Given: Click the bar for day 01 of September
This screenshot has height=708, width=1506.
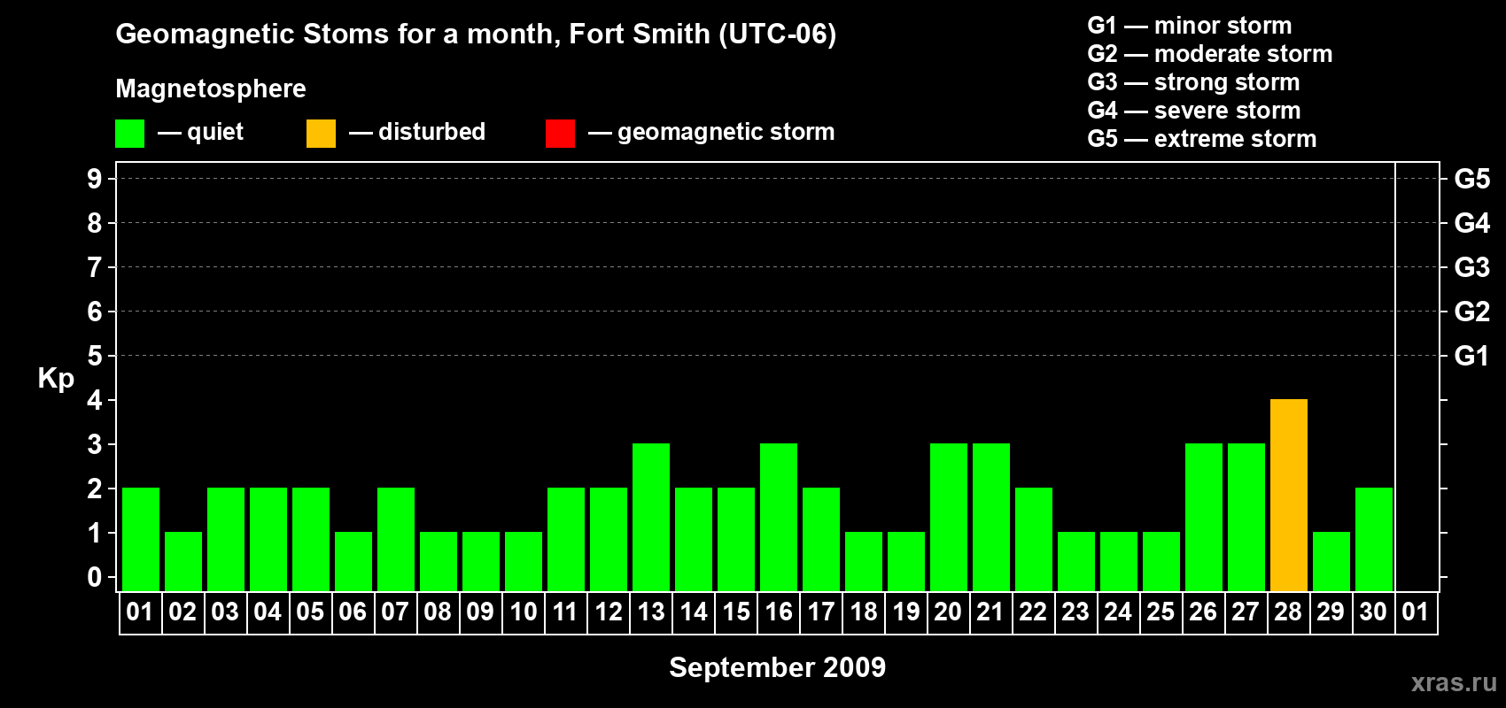Looking at the screenshot, I should pos(140,539).
